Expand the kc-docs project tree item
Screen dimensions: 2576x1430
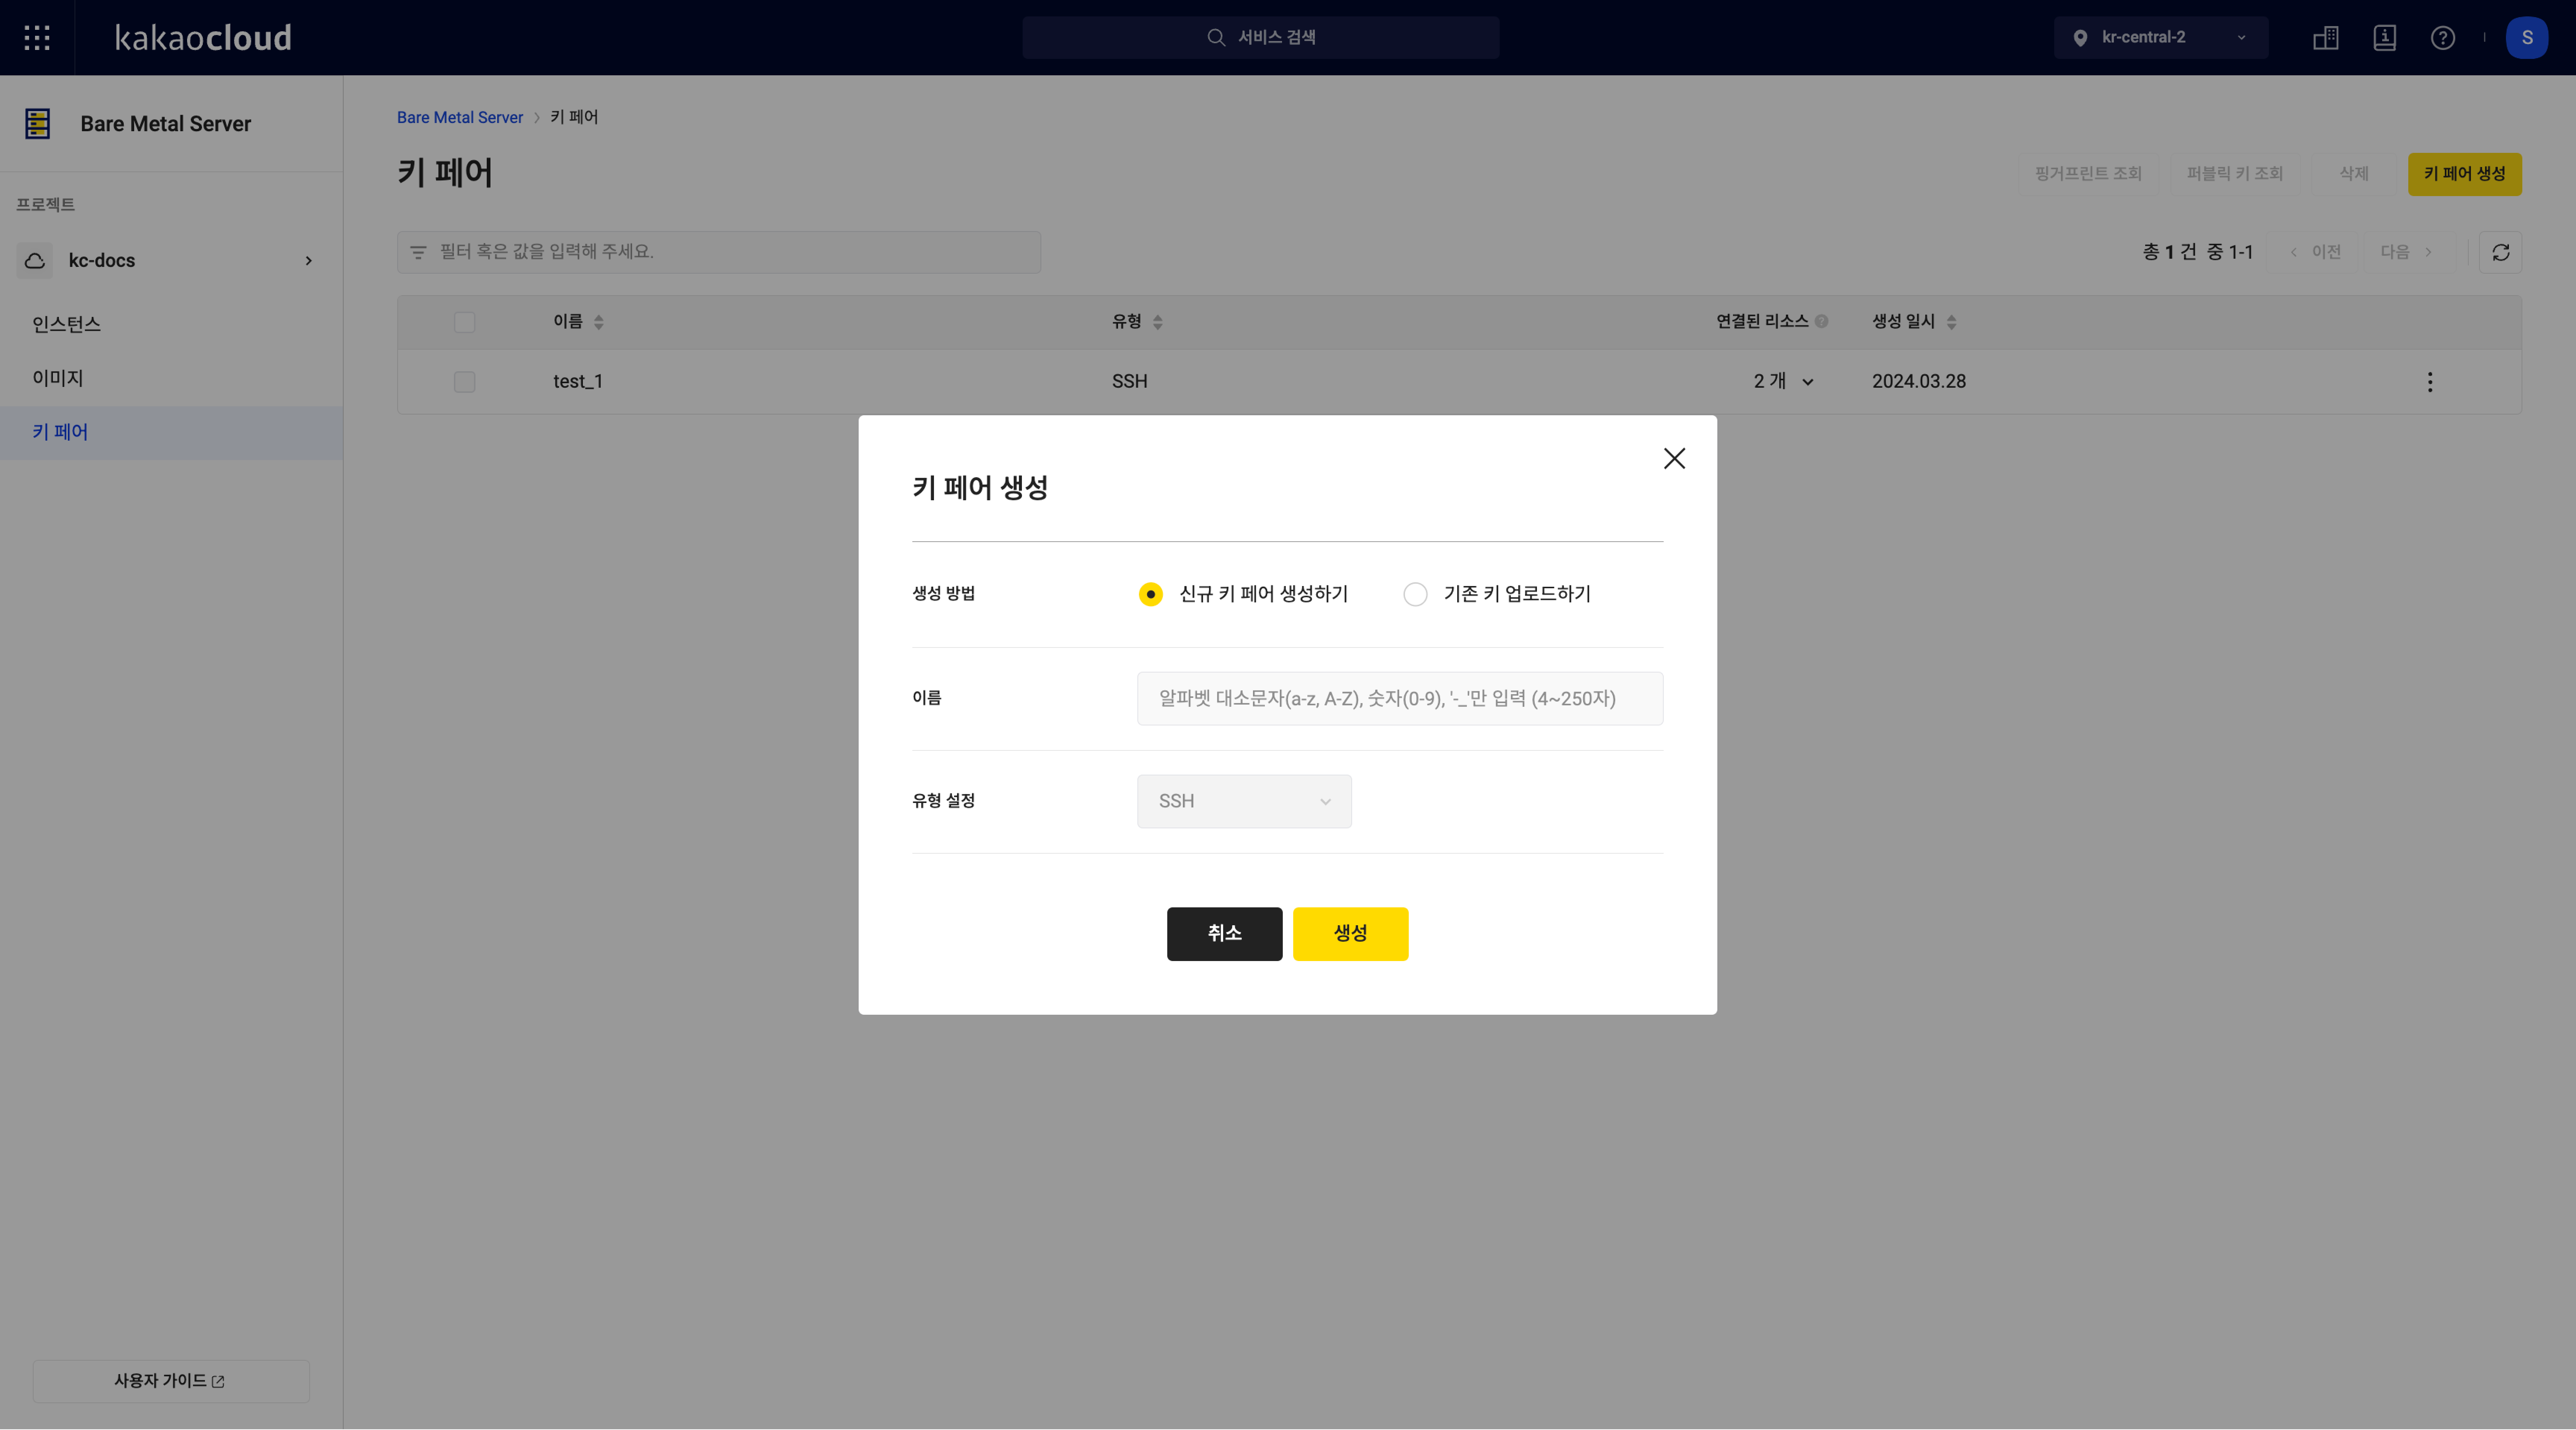(310, 261)
